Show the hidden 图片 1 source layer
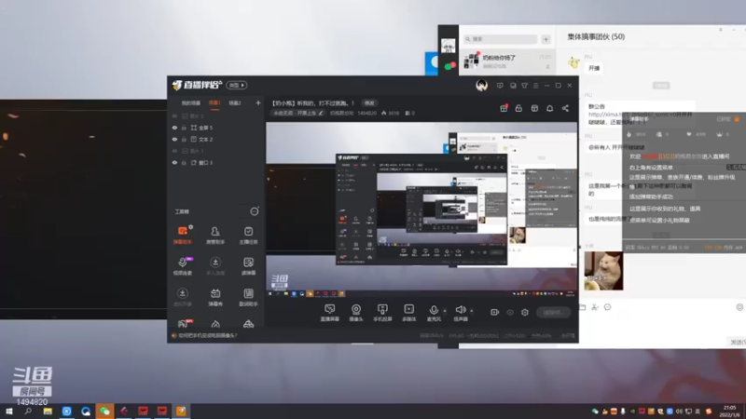746x419 pixels. point(174,151)
